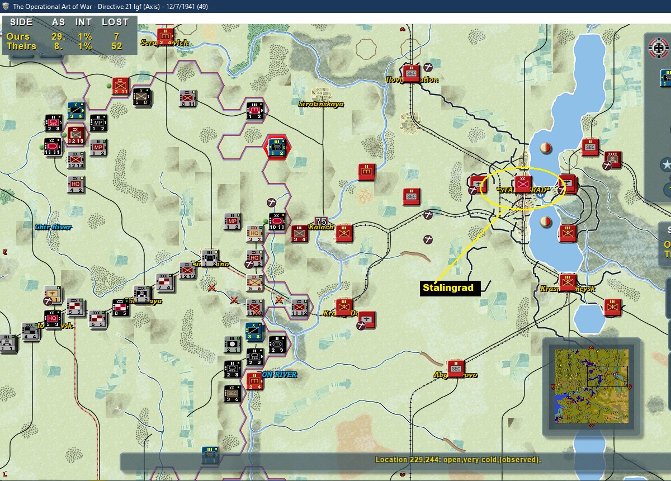Select the red SEC counter east of Kalach
Image resolution: width=671 pixels, height=481 pixels.
click(412, 197)
